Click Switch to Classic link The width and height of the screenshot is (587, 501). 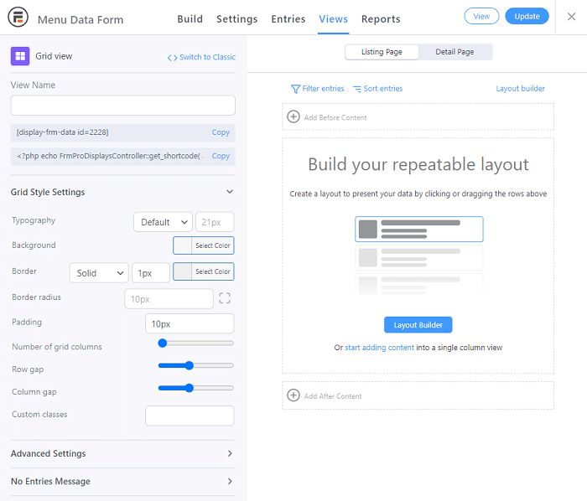[x=207, y=57]
